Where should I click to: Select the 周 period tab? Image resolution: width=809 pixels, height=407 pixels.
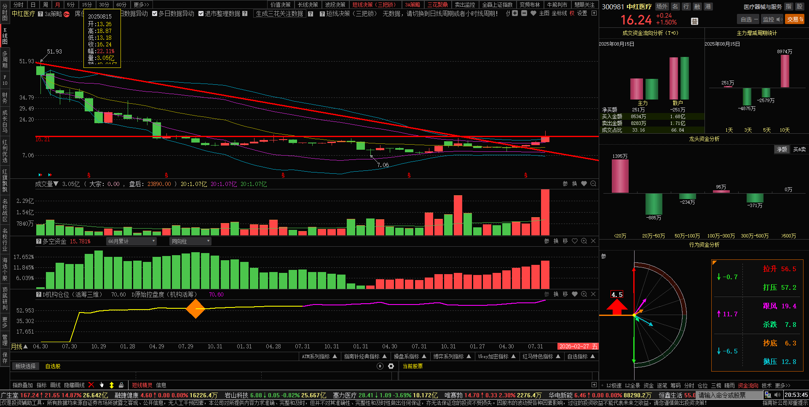(46, 5)
